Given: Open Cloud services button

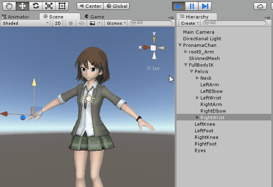Looking at the screenshot, I should (260, 7).
